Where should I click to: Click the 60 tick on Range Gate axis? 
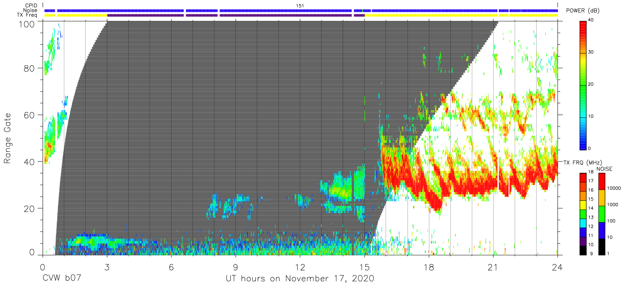point(30,115)
